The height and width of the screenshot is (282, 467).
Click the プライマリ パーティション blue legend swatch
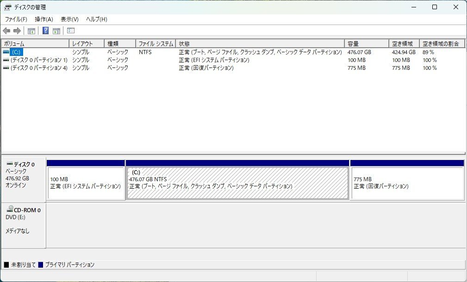tap(42, 264)
